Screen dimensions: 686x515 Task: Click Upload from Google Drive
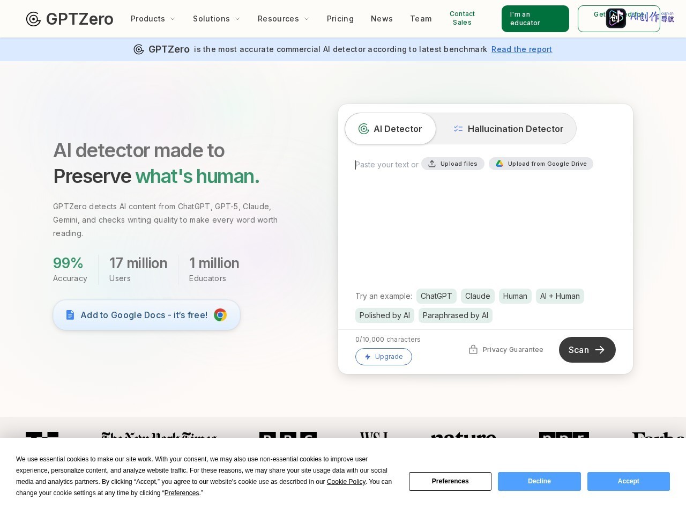(x=541, y=164)
